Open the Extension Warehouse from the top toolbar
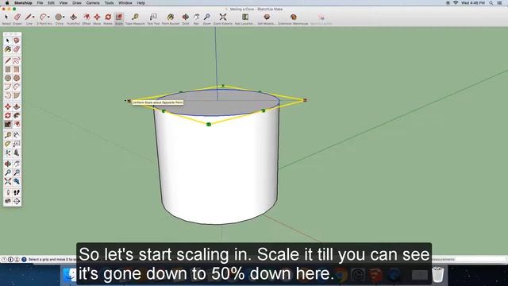This screenshot has width=508, height=286. [293, 18]
